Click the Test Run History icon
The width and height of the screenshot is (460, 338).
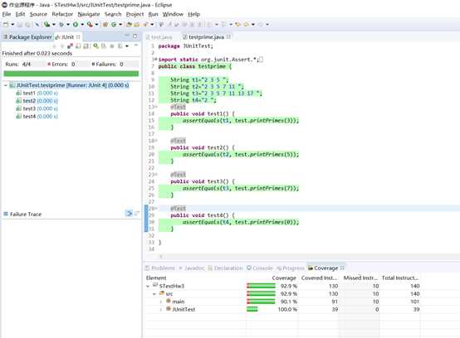click(120, 46)
